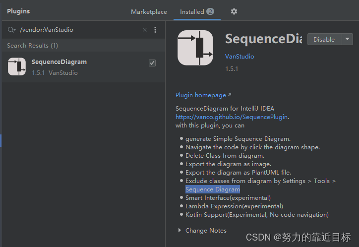
Task: Select the SequenceDiagram search result row
Action: 84,67
